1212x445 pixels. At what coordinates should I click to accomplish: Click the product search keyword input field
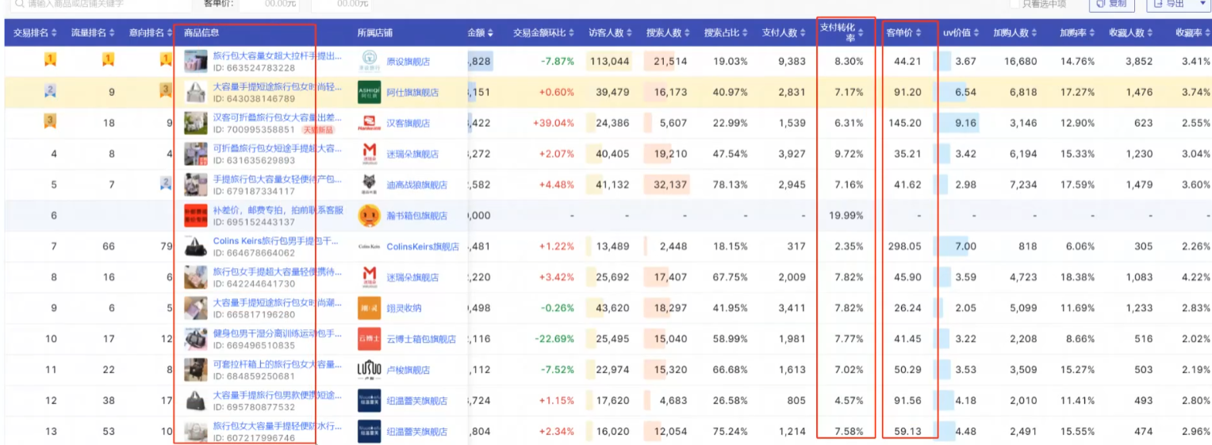pos(95,4)
